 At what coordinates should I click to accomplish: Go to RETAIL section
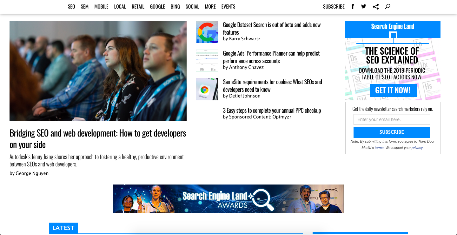pos(138,7)
